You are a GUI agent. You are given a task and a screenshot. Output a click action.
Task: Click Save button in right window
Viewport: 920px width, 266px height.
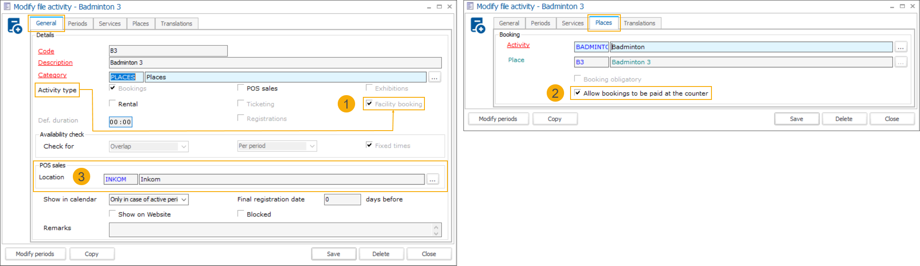796,119
